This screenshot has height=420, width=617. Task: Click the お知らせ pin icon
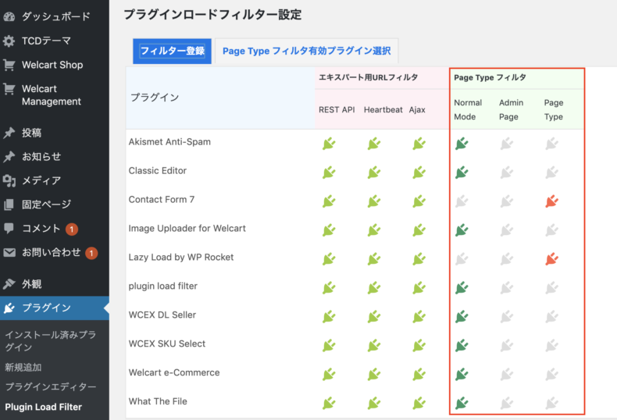9,157
